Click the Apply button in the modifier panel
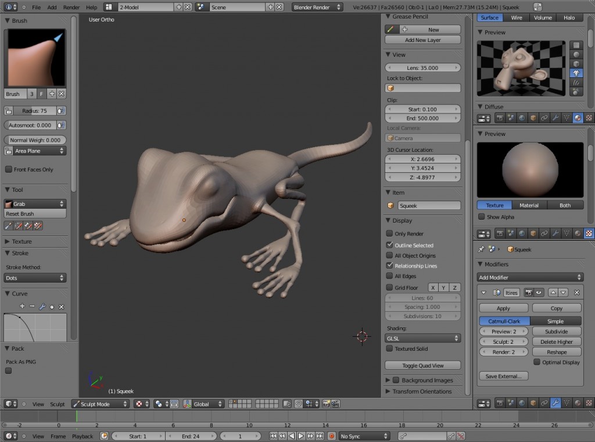Image resolution: width=595 pixels, height=442 pixels. (503, 308)
